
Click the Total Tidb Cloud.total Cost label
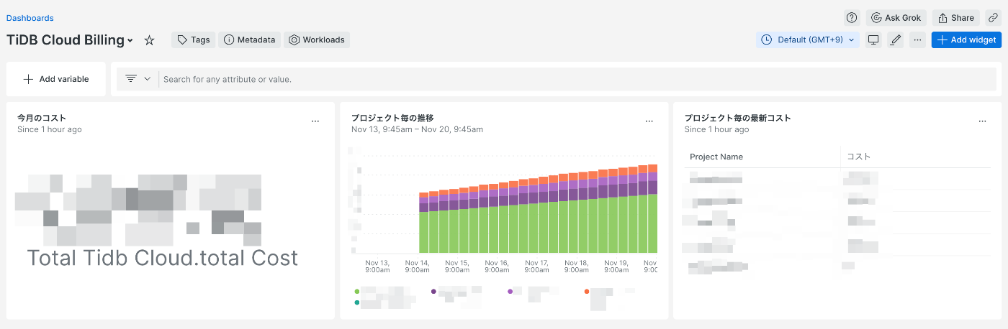click(163, 258)
